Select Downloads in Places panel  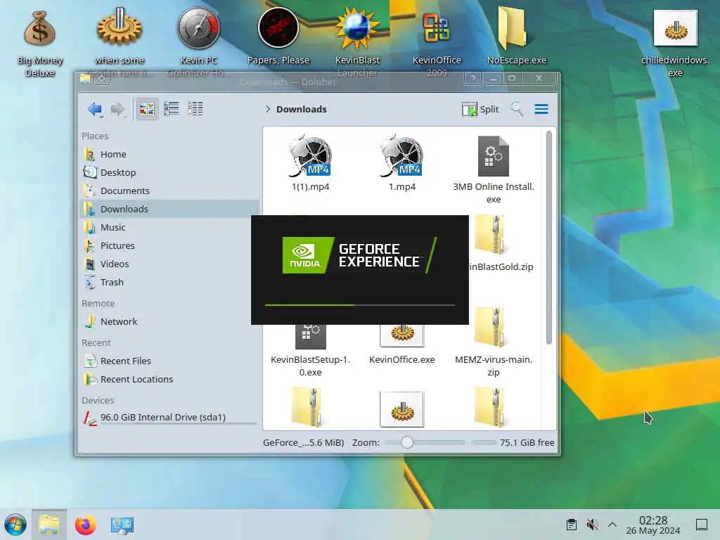pyautogui.click(x=170, y=209)
